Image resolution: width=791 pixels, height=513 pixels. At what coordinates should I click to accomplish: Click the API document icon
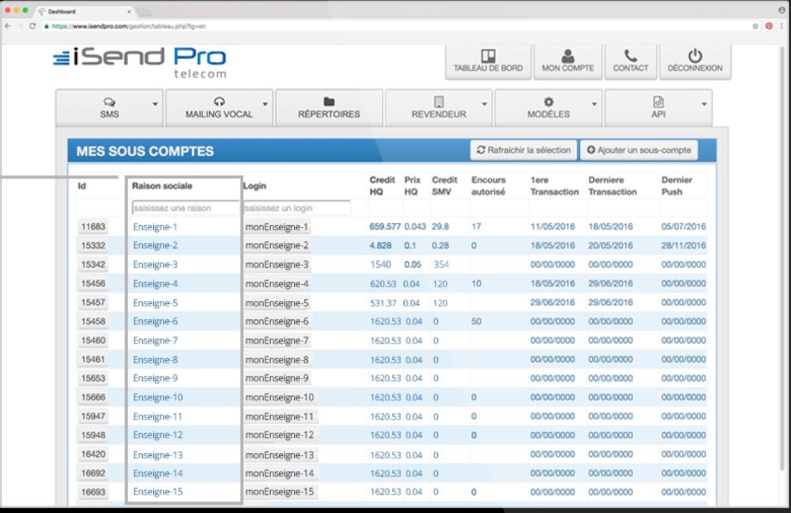click(x=659, y=103)
